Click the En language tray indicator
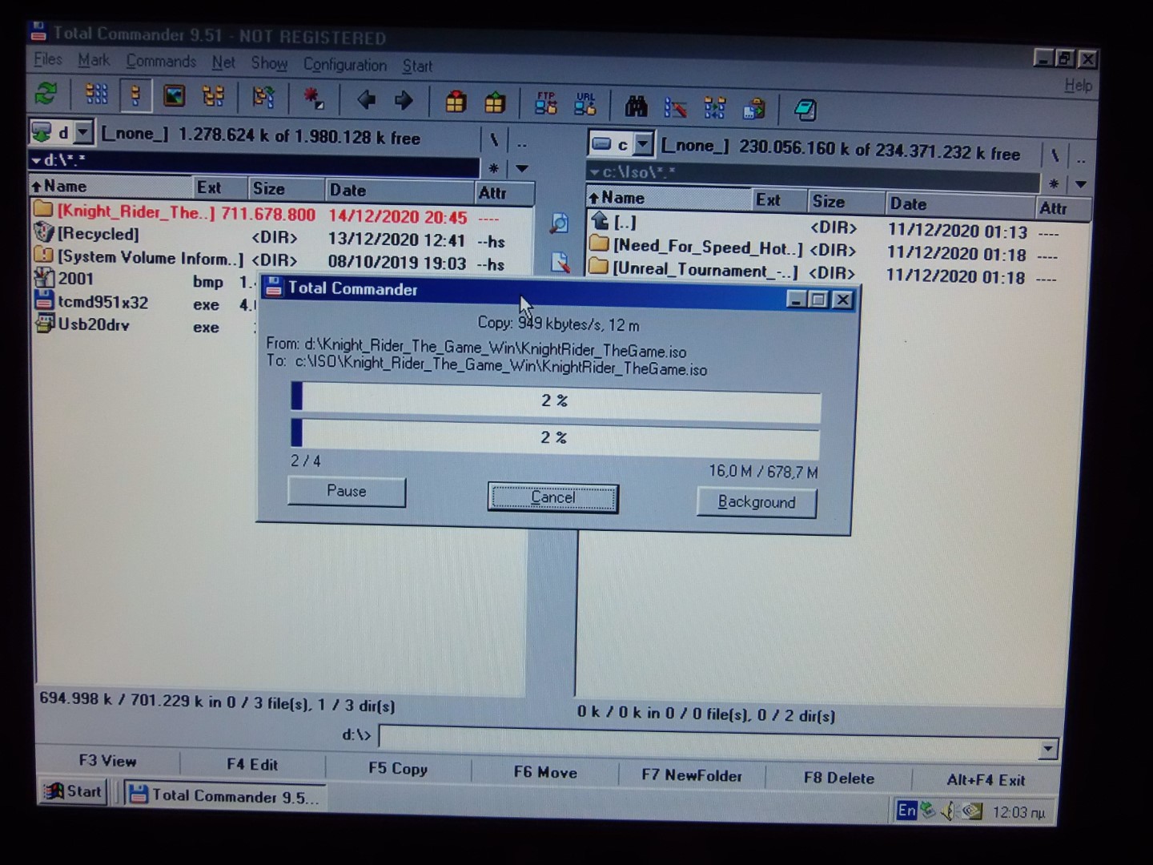This screenshot has width=1153, height=865. pyautogui.click(x=906, y=811)
